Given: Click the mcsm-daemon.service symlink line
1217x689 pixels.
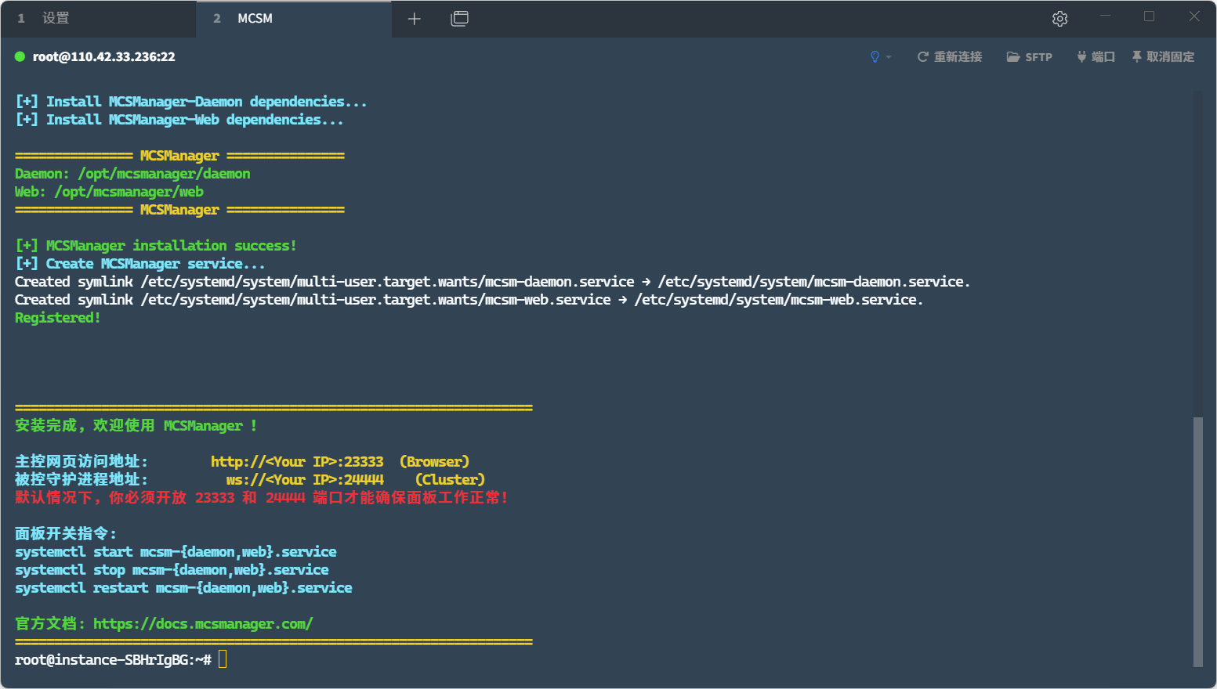Looking at the screenshot, I should [x=493, y=282].
